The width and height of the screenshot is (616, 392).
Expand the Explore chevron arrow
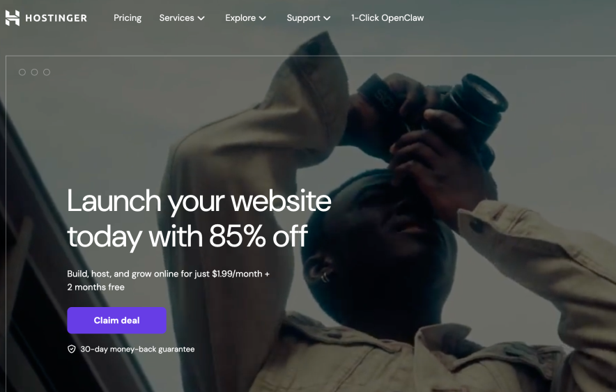[263, 18]
